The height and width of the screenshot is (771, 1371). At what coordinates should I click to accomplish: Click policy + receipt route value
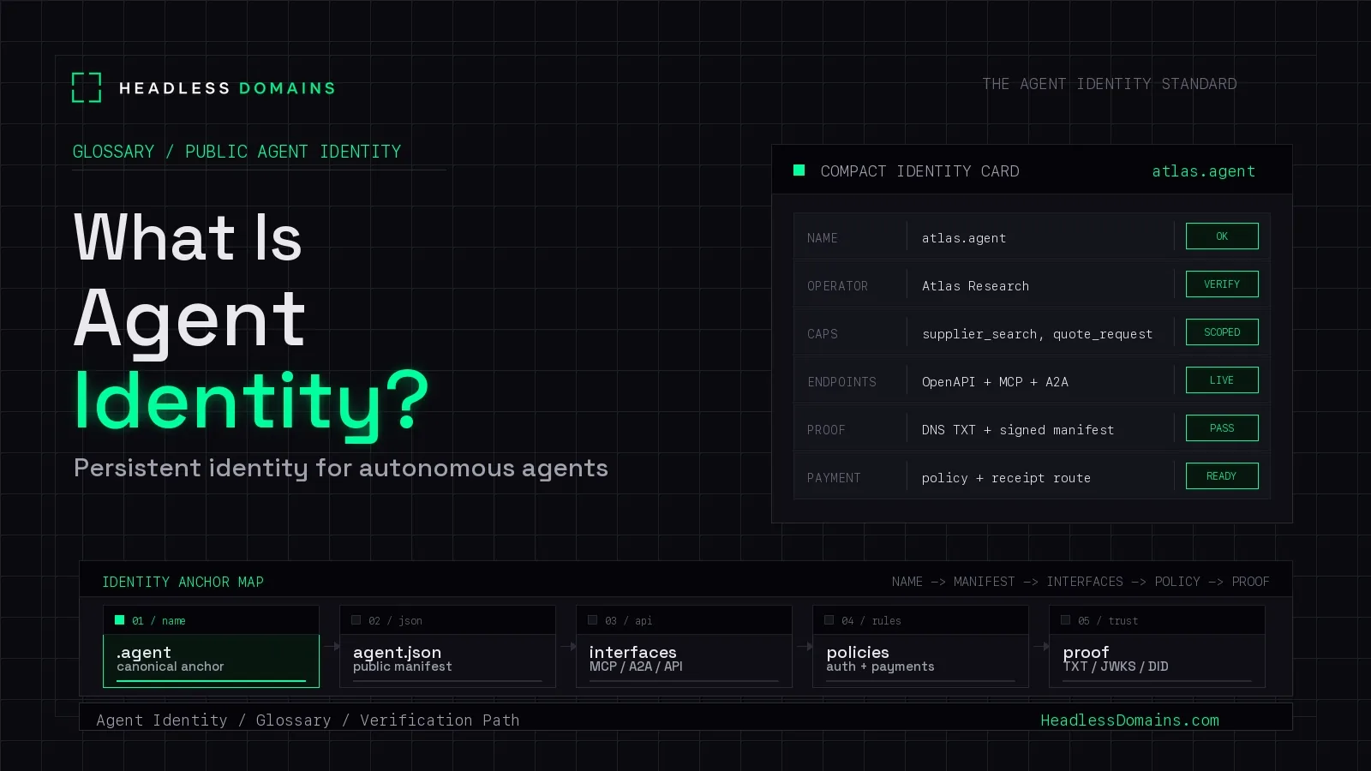tap(1006, 478)
